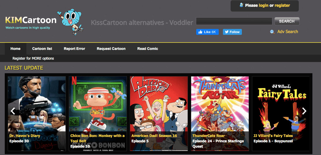
Task: Open American Dad! poster thumbnail
Action: [159, 114]
